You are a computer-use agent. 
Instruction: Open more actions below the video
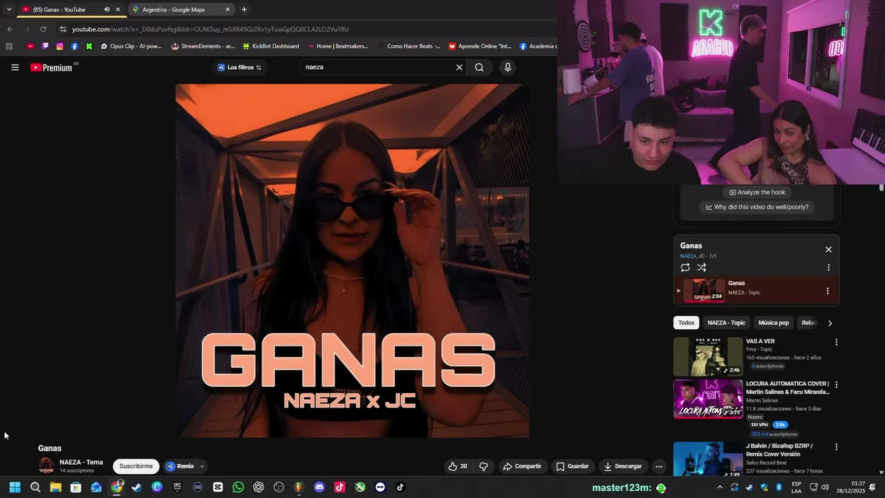point(659,466)
